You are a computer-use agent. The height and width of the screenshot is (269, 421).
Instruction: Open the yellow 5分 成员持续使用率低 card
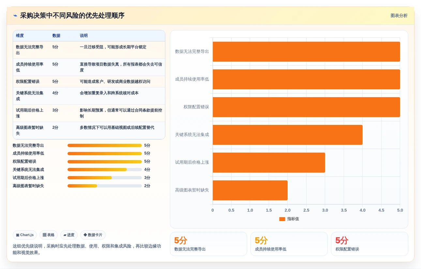tap(289, 244)
